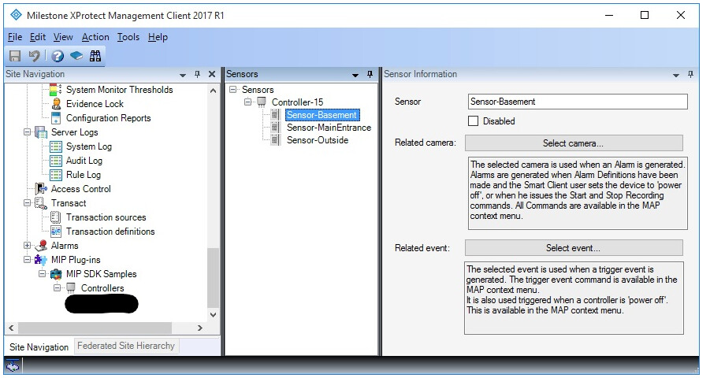Click the Save toolbar icon

click(x=16, y=56)
